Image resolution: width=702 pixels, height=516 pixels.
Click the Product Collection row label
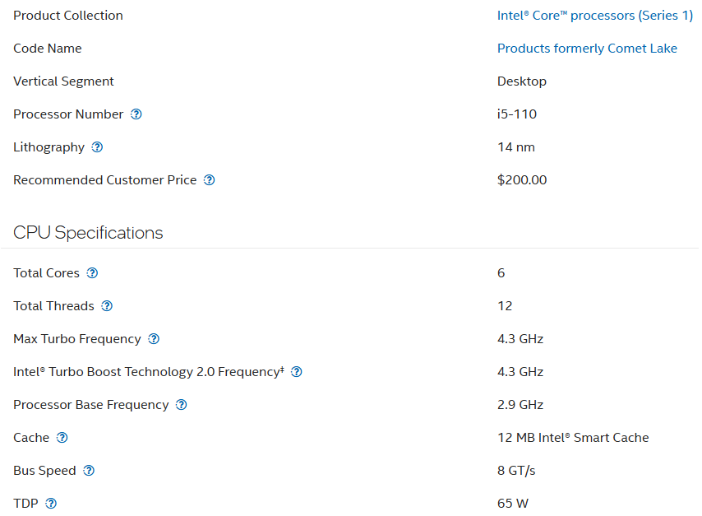(x=68, y=16)
